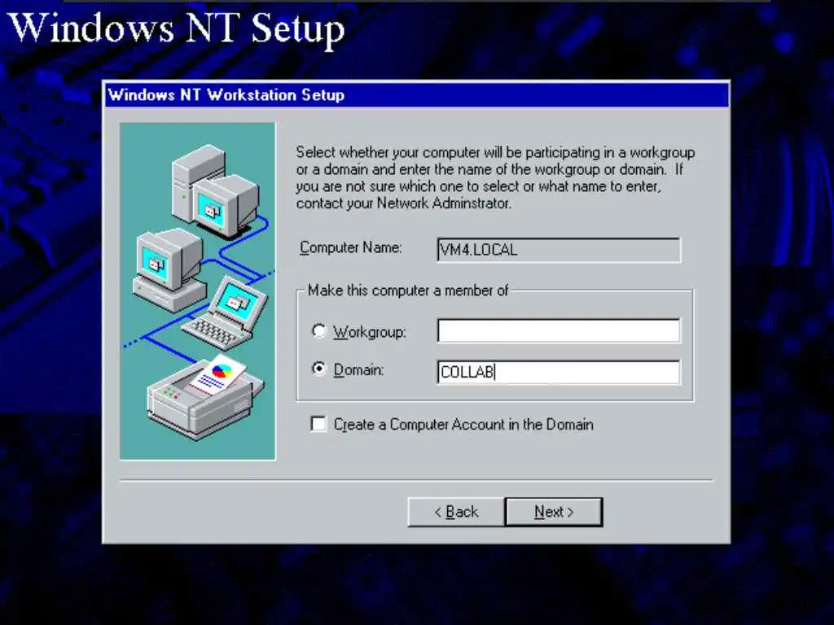
Task: Focus the Domain field containing COLLAB
Action: (x=559, y=372)
